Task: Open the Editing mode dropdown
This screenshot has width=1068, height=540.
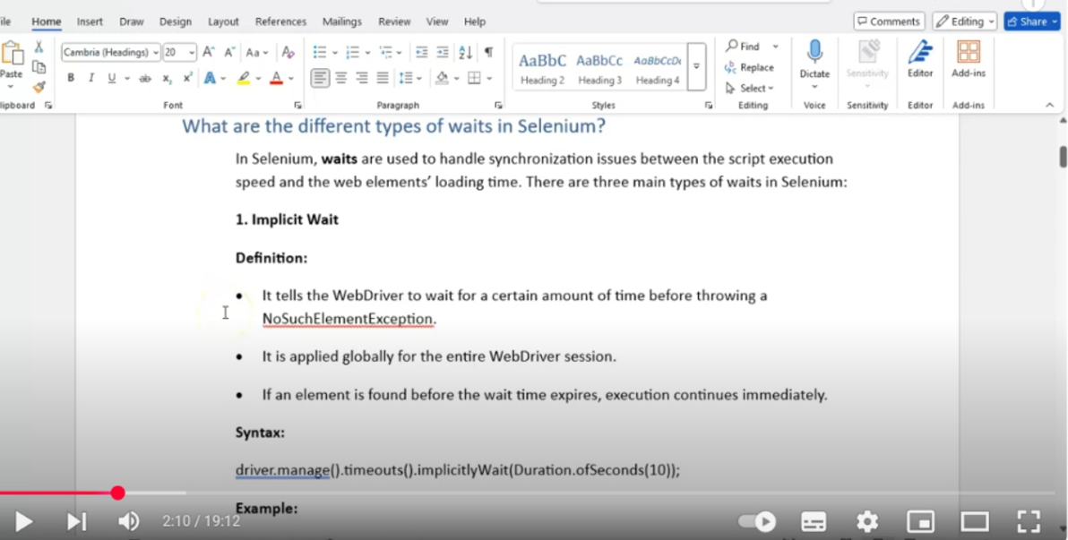Action: coord(964,21)
